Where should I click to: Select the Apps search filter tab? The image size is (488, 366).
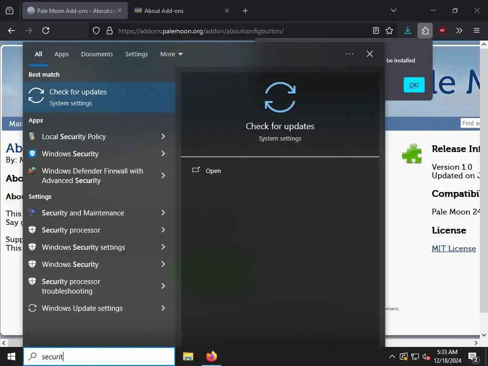pyautogui.click(x=61, y=54)
